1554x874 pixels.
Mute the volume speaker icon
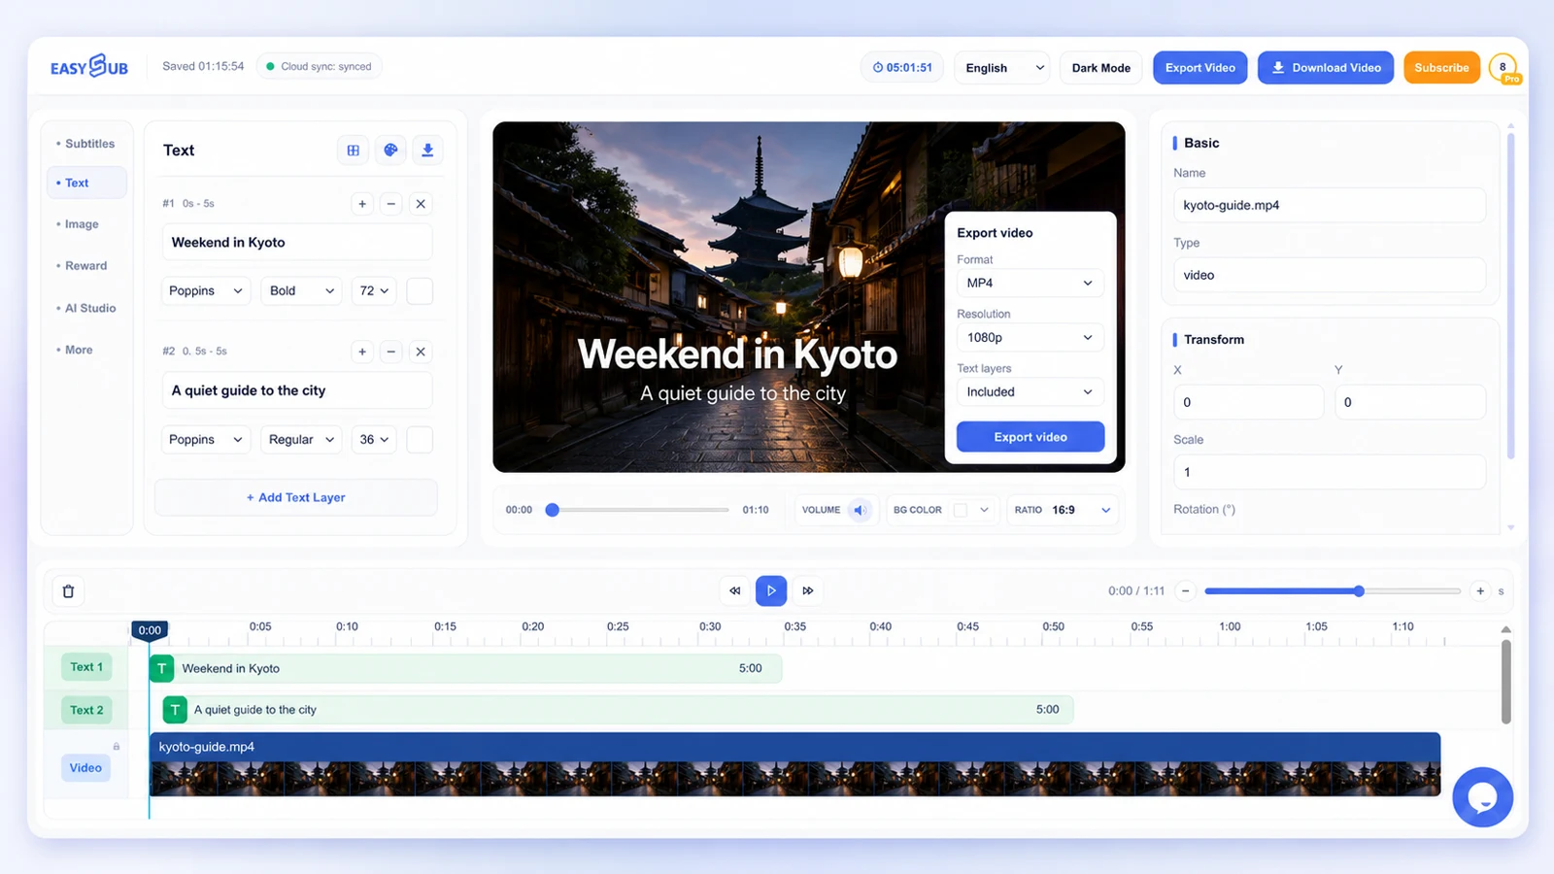pyautogui.click(x=860, y=510)
